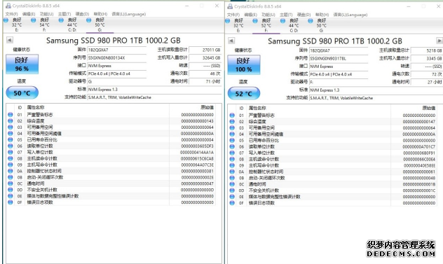Image resolution: width=443 pixels, height=264 pixels.
Task: Open 文件(F) menu in the G: drive window
Action: point(11,14)
